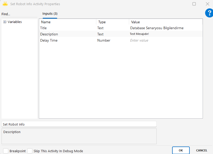The image size is (213, 154).
Task: Click the Find search field
Action: (19, 14)
